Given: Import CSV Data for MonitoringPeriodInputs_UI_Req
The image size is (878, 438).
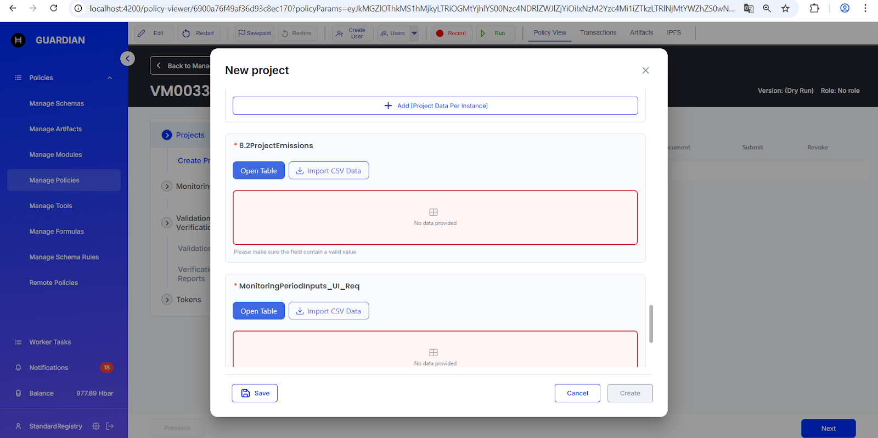Looking at the screenshot, I should coord(329,311).
